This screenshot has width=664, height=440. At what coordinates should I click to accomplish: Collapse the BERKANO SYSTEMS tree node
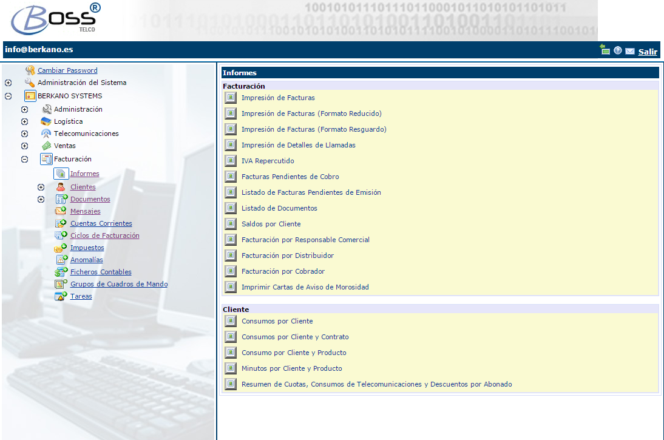click(8, 96)
